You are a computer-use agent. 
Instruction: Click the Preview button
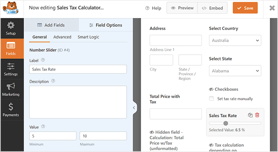[x=182, y=8]
